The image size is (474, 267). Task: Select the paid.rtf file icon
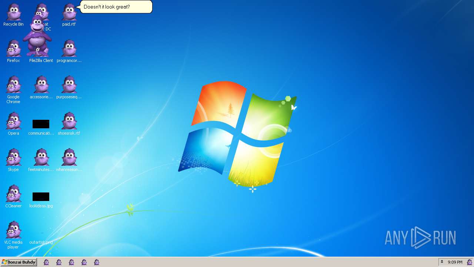[69, 15]
